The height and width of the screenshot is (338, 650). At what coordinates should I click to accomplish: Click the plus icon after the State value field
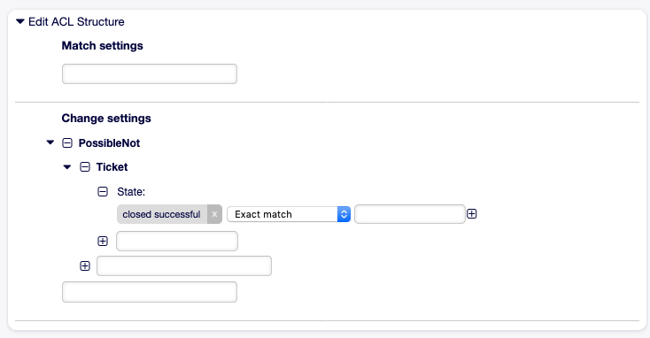(x=472, y=214)
